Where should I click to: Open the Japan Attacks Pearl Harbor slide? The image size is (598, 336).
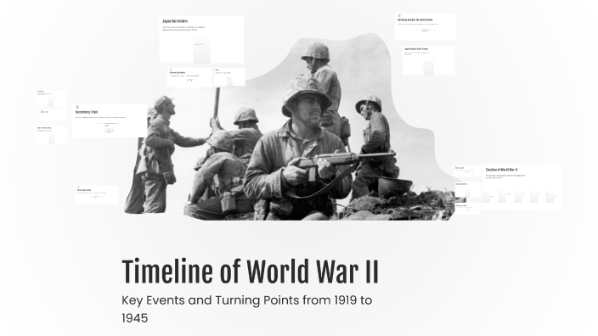(429, 60)
